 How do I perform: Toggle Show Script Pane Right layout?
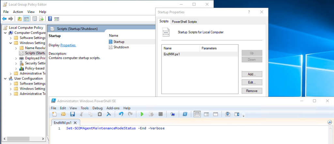(x=206, y=114)
